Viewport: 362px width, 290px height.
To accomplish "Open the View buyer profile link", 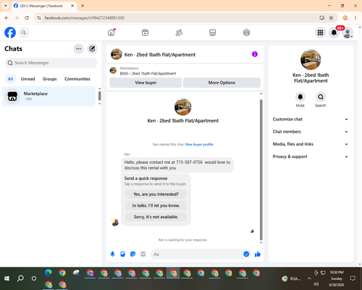I will pos(199,144).
